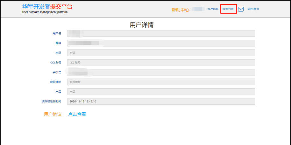Click the 用户协议 label
Image resolution: width=291 pixels, height=145 pixels.
point(53,114)
